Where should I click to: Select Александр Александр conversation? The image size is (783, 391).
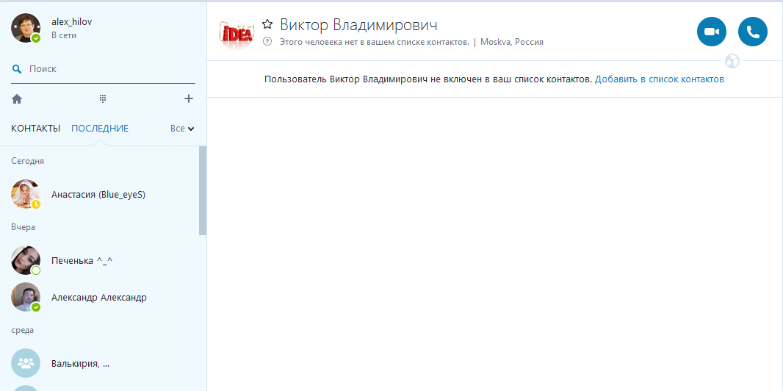pos(98,298)
